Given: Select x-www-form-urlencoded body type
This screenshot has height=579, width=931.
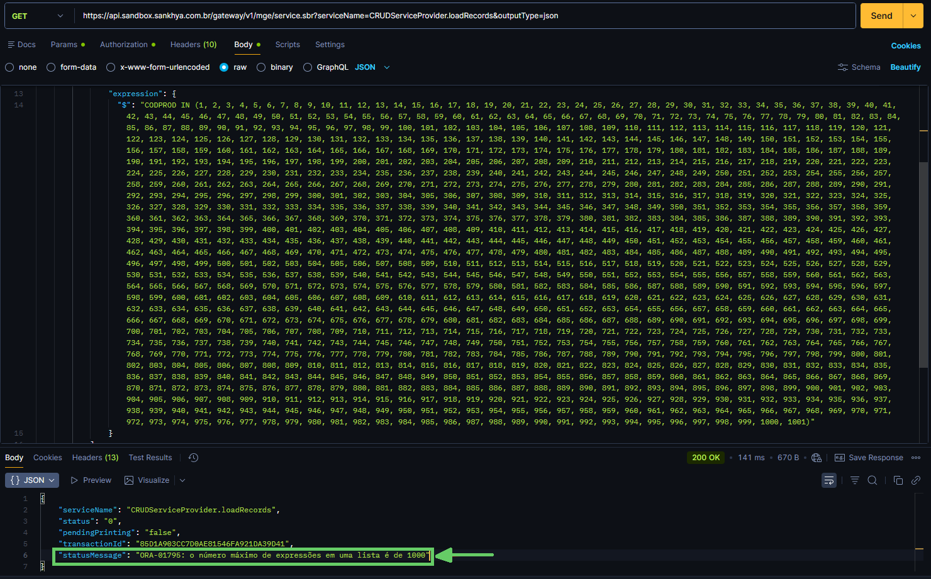Looking at the screenshot, I should click(x=158, y=67).
